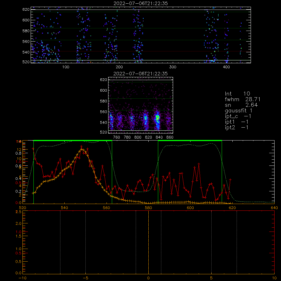Click orange x-axis label 620 on profile plot
Image resolution: width=281 pixels, height=281 pixels.
(232, 208)
